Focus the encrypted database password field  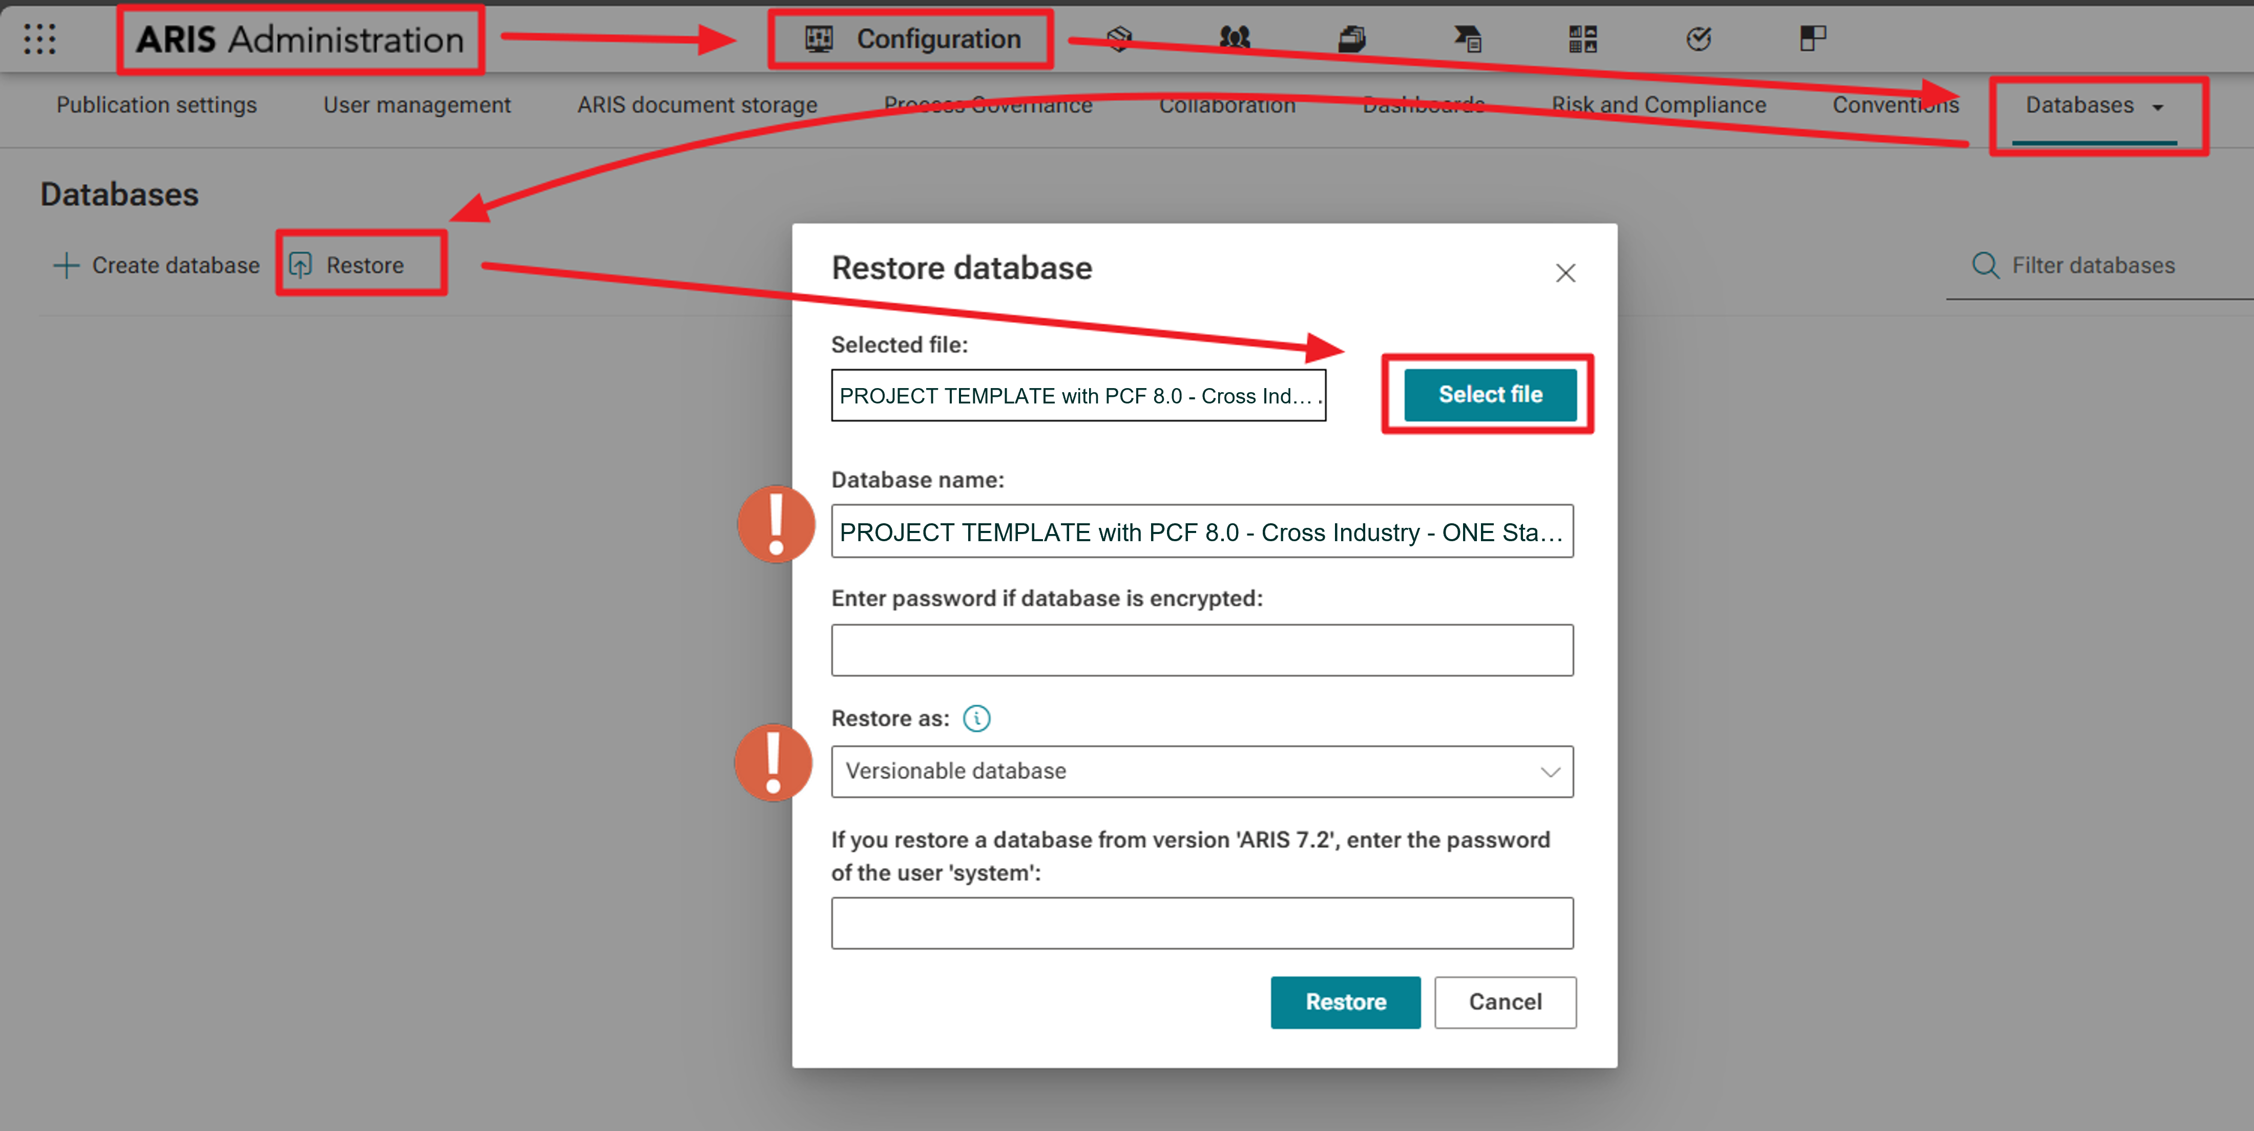tap(1201, 650)
